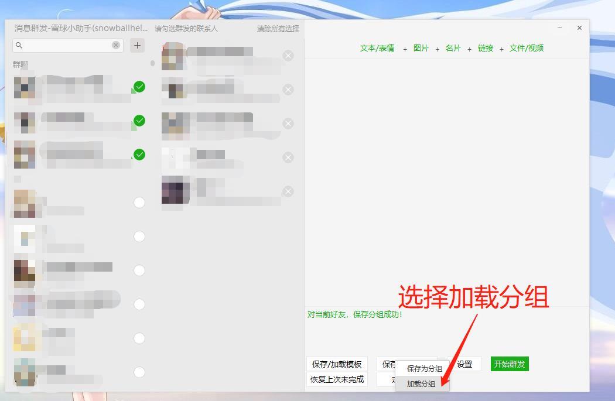
Task: Minimize the mass-messaging window
Action: click(x=560, y=28)
